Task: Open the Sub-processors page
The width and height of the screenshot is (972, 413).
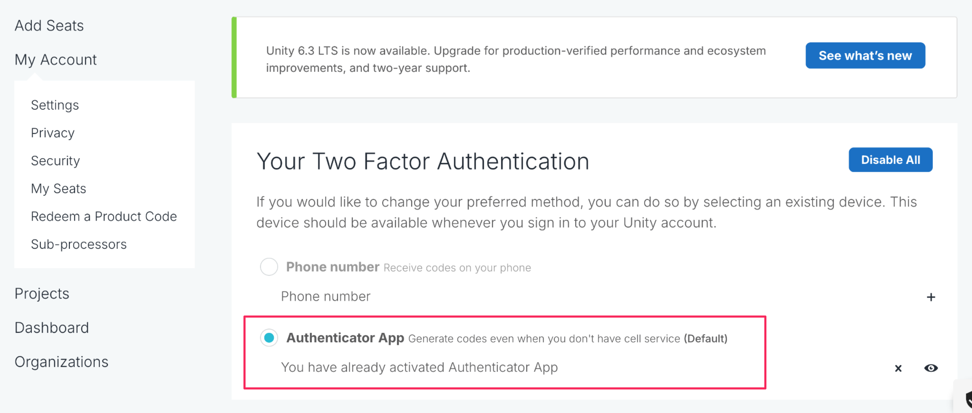Action: tap(79, 244)
